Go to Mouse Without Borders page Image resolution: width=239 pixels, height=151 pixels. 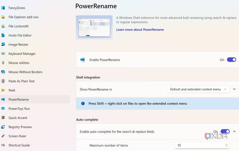coord(25,72)
